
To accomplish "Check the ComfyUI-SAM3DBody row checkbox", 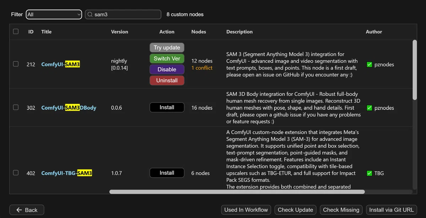I will pyautogui.click(x=16, y=107).
